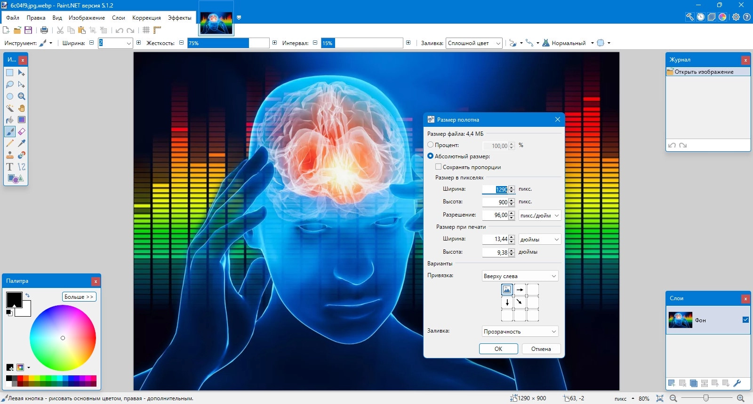Click the Color Picker eyedropper tool
The height and width of the screenshot is (404, 753).
22,143
